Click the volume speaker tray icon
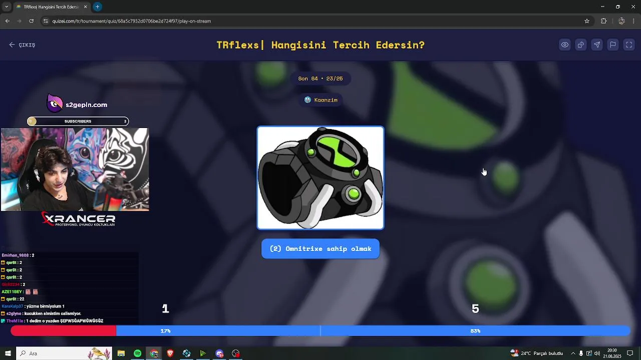Viewport: 641px width, 360px height. 597,353
